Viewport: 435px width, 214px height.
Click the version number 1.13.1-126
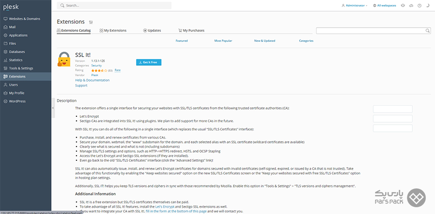pyautogui.click(x=98, y=61)
